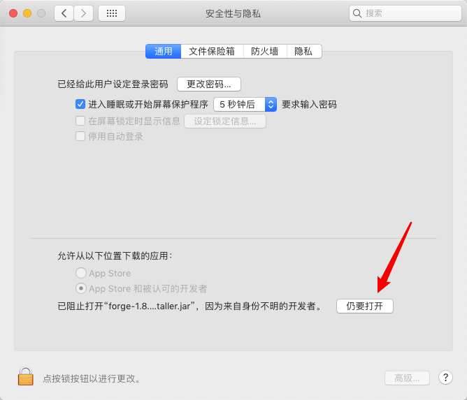
Task: Switch to the 隐私 tab
Action: (x=304, y=52)
